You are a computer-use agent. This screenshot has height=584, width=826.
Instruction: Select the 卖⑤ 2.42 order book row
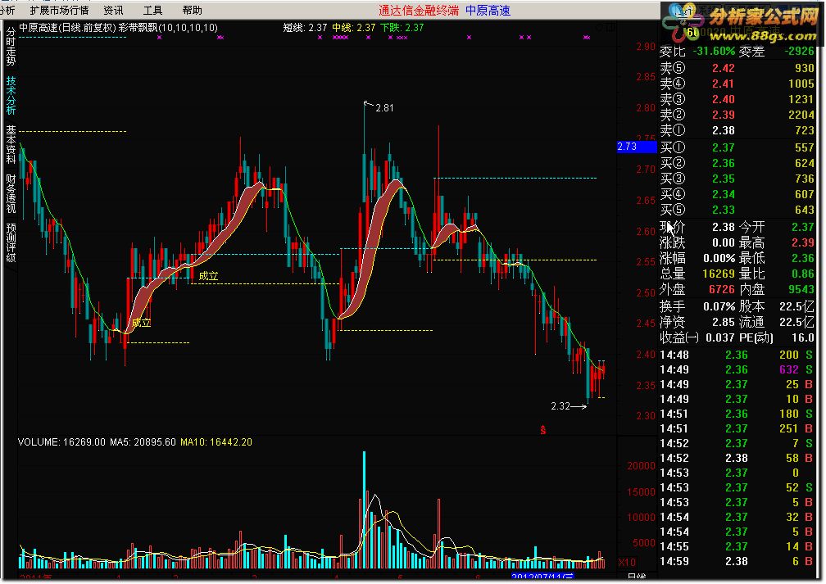(737, 68)
